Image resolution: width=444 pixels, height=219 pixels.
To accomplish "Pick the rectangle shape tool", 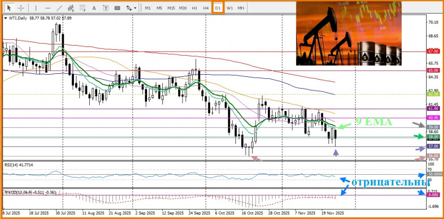I will (x=117, y=8).
